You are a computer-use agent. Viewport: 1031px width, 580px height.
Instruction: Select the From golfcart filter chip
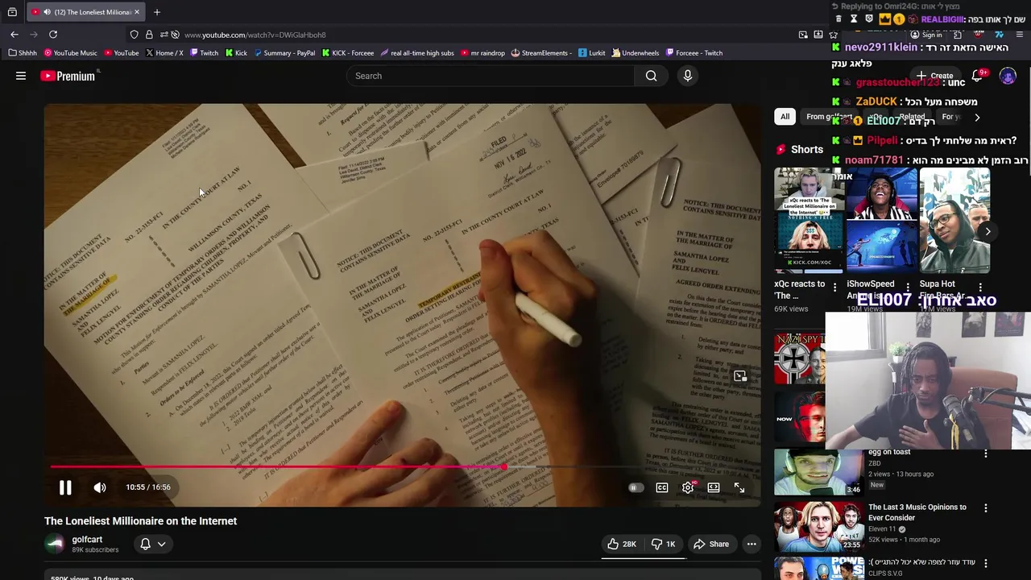coord(829,117)
